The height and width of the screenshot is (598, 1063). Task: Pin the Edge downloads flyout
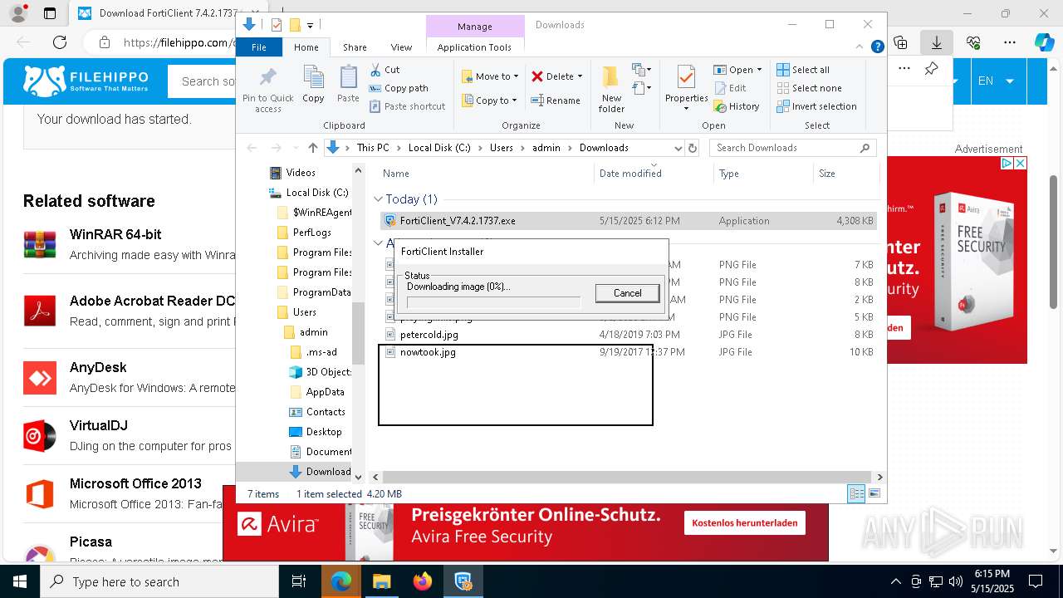click(932, 69)
